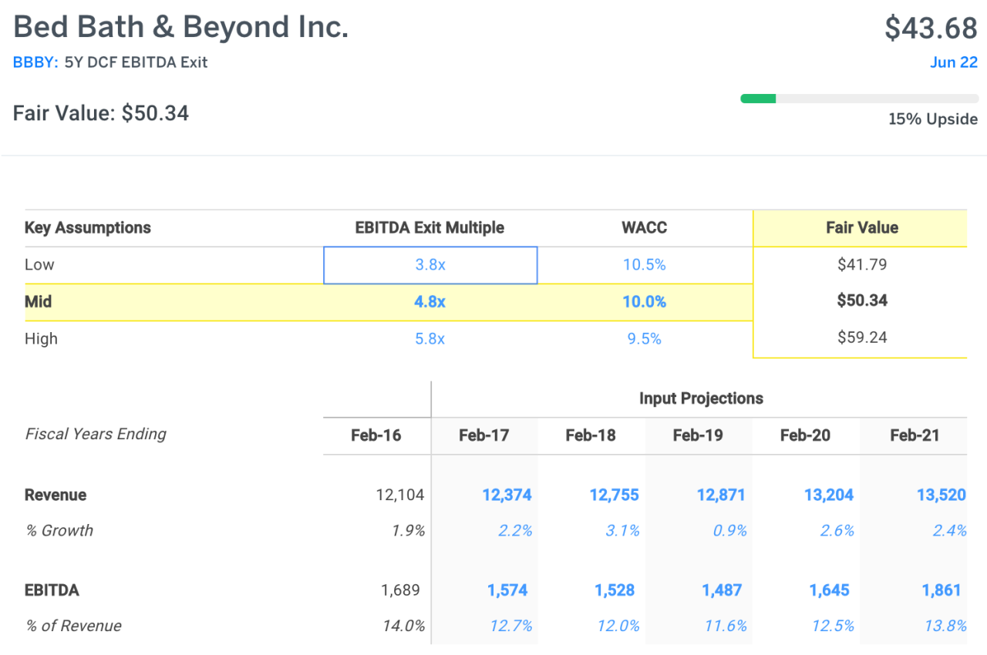Click the yellow Fair Value column header

click(862, 228)
